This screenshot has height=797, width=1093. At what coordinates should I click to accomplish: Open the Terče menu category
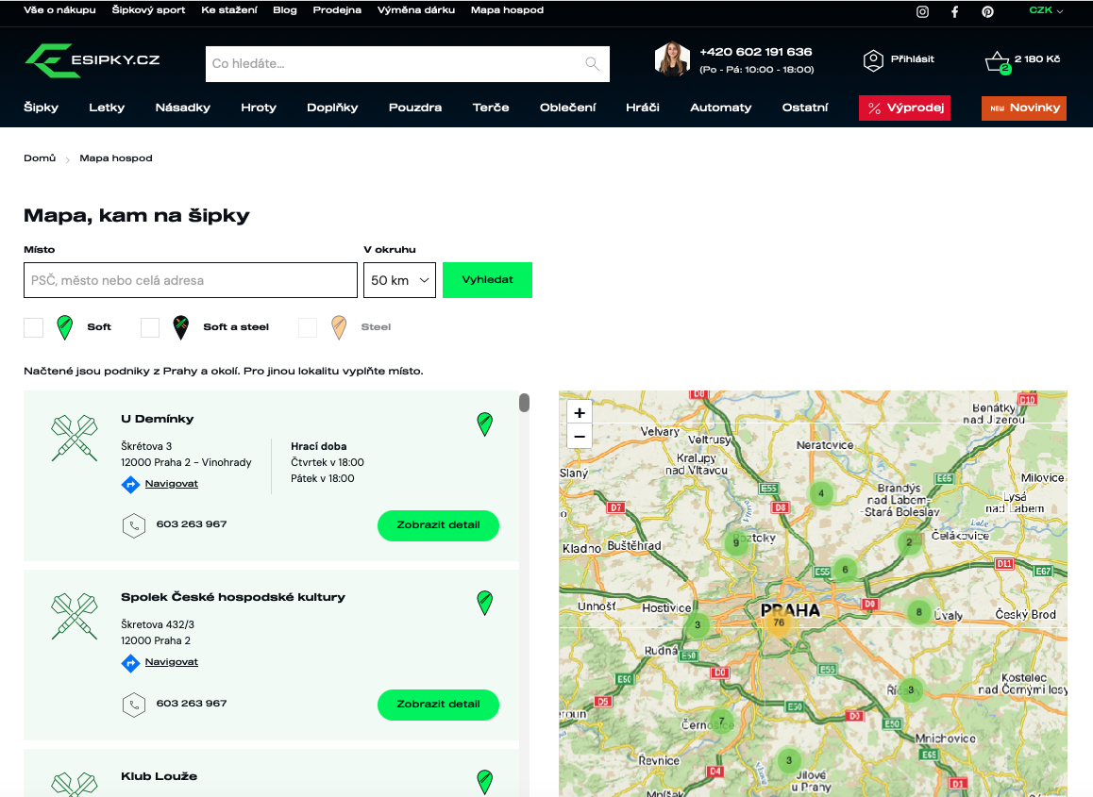click(491, 108)
